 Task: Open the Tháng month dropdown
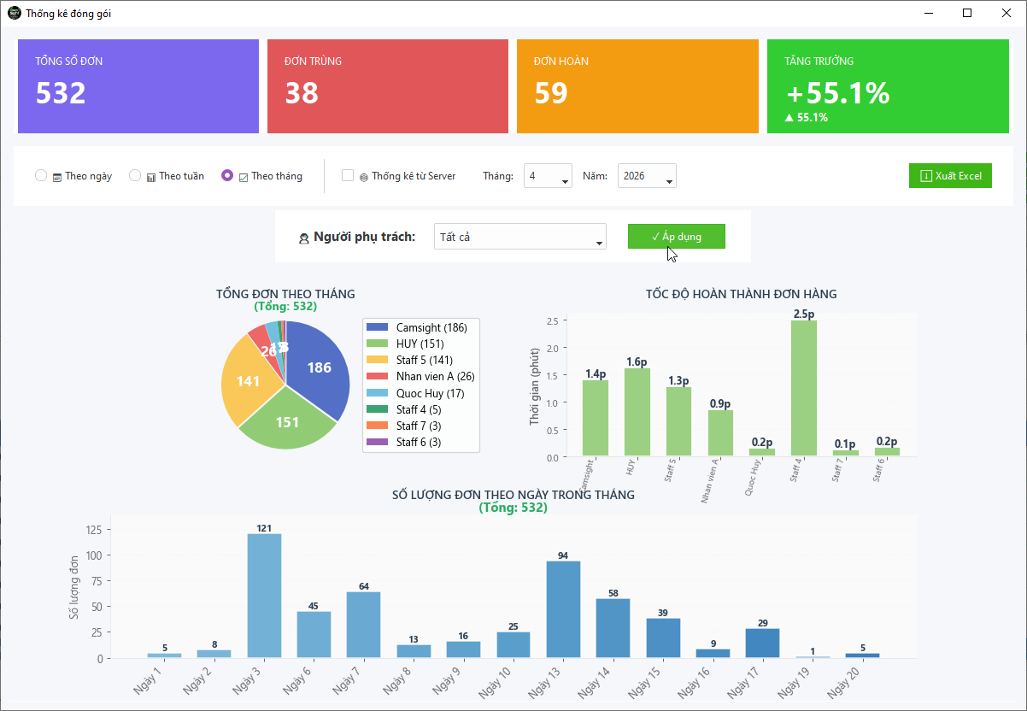point(549,176)
